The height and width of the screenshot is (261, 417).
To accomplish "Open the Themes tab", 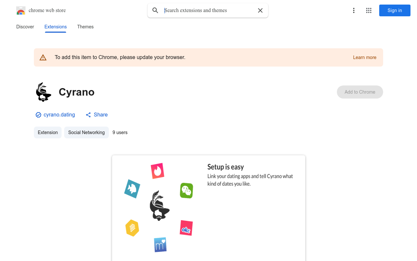I will pos(85,27).
